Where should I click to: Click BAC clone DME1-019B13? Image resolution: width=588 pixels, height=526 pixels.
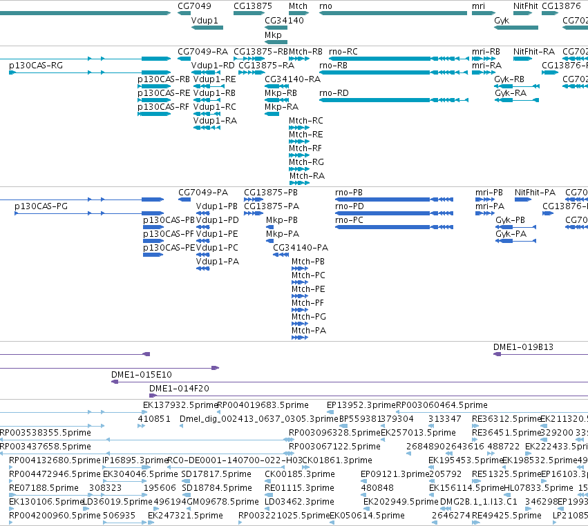coord(523,347)
